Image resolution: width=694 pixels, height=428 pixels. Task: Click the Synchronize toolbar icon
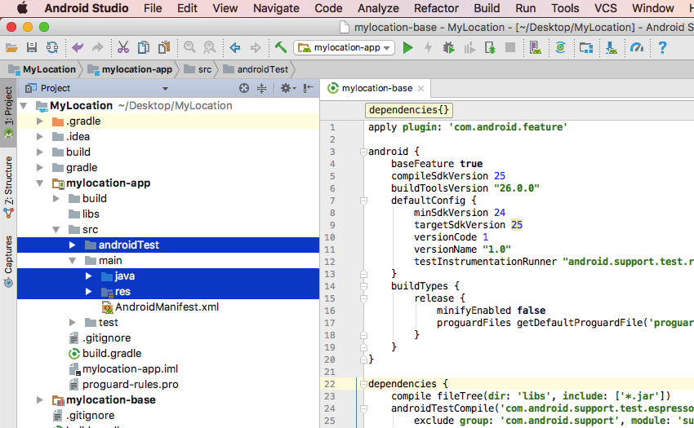click(52, 48)
